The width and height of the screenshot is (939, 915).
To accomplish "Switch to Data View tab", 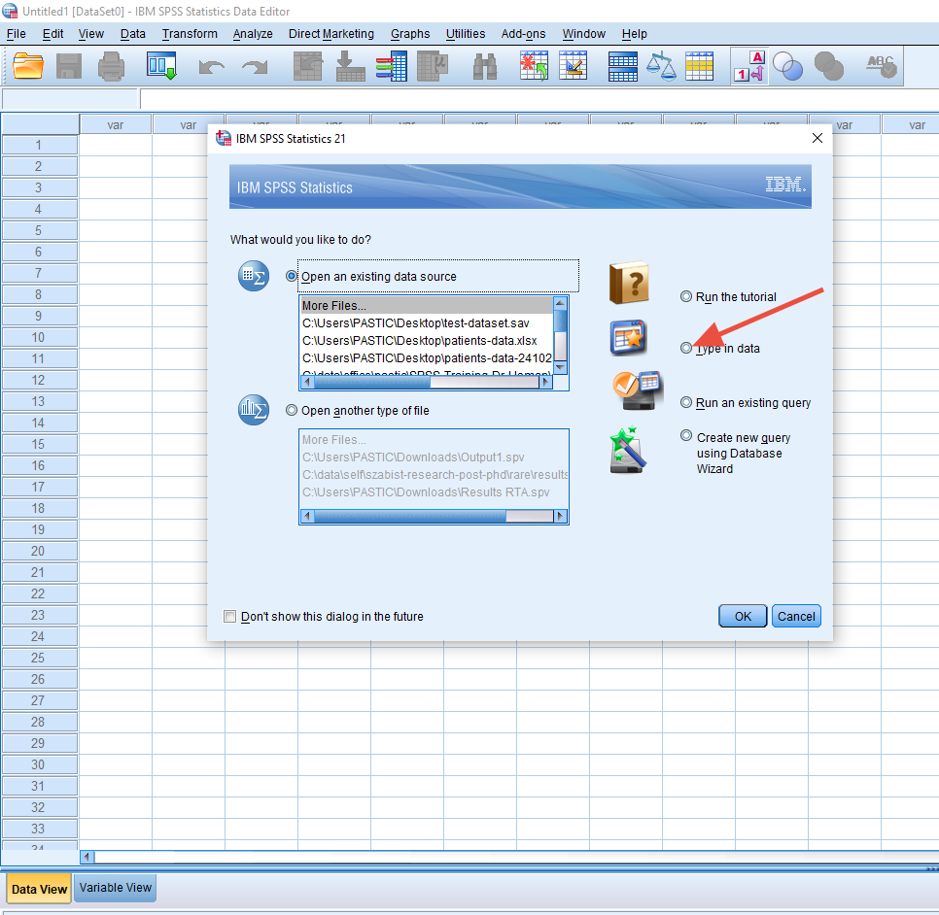I will [x=39, y=889].
